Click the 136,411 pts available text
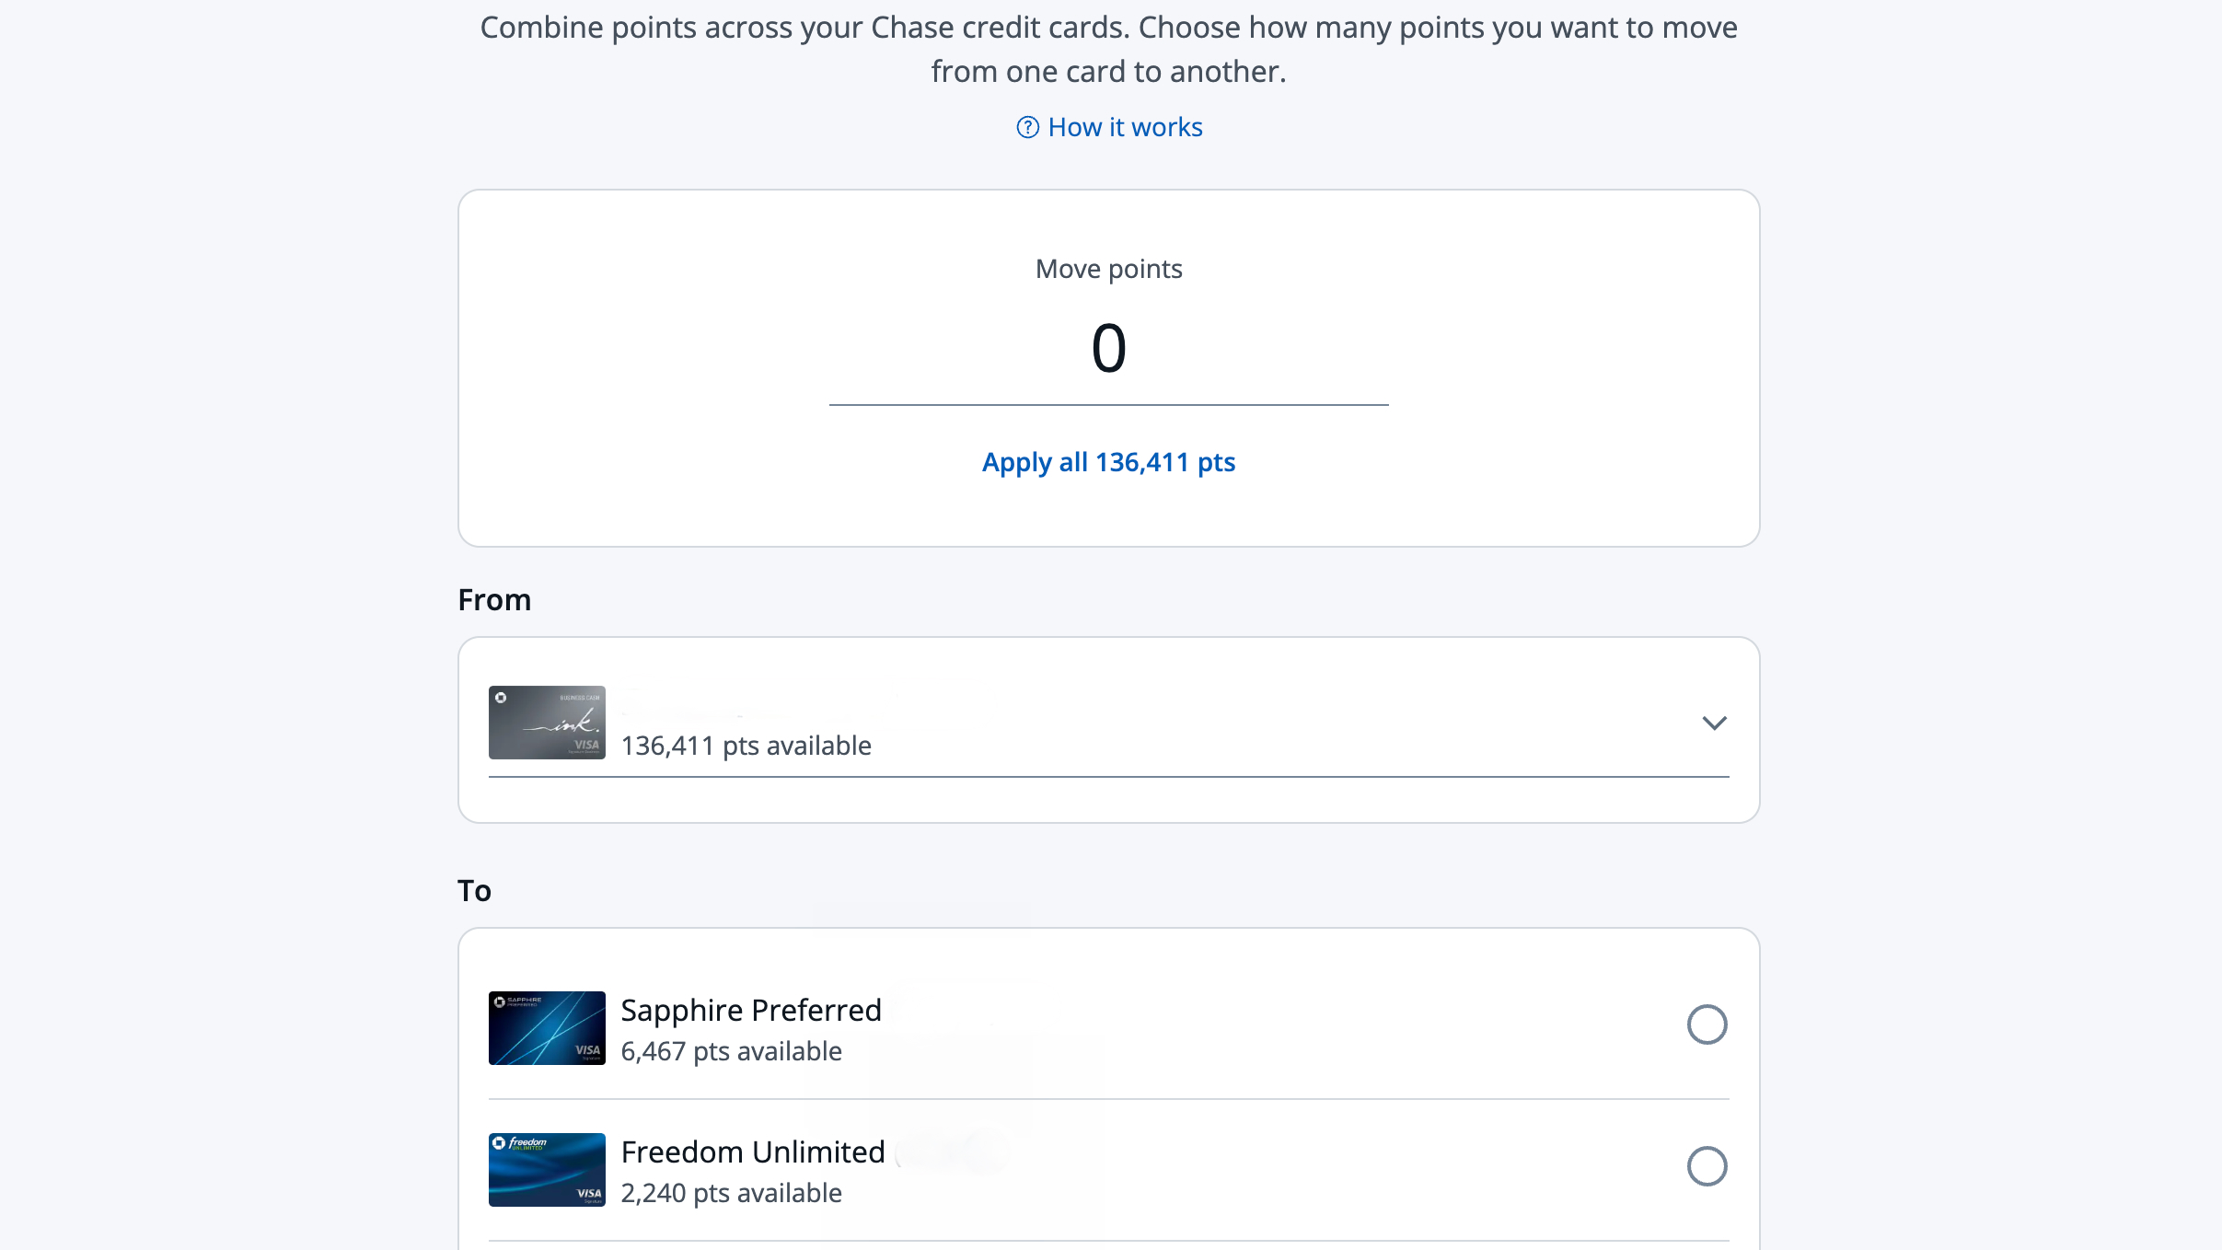The height and width of the screenshot is (1250, 2222). [x=746, y=746]
